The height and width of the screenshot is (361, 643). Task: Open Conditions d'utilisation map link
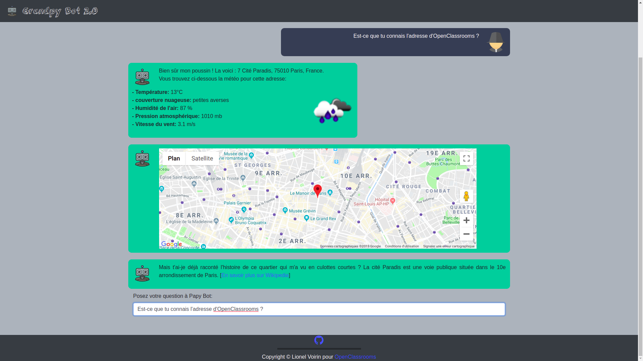click(x=402, y=246)
